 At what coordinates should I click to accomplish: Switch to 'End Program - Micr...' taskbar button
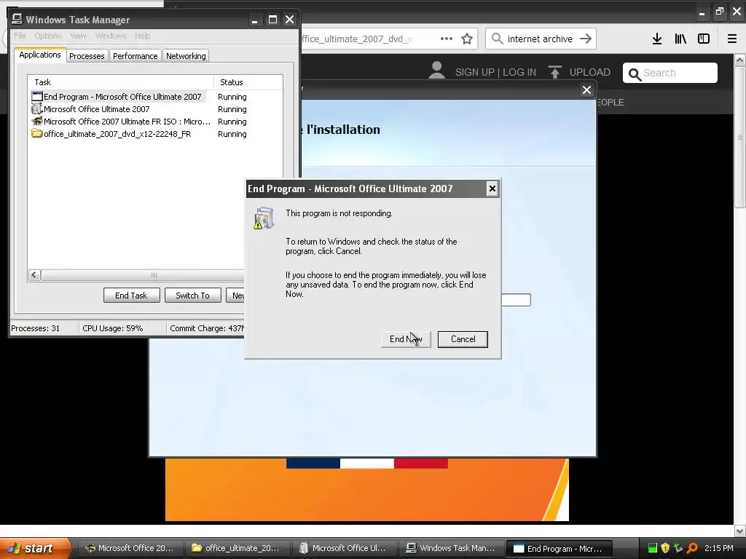tap(557, 549)
